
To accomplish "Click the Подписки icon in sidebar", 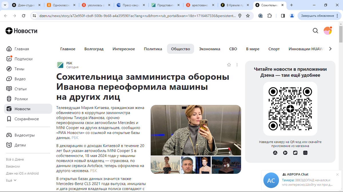I will click(x=9, y=59).
